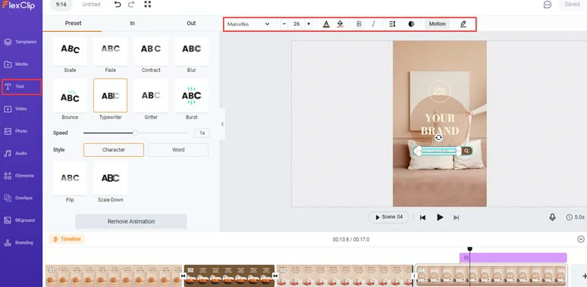
Task: Open the Video sidebar section
Action: pyautogui.click(x=16, y=109)
